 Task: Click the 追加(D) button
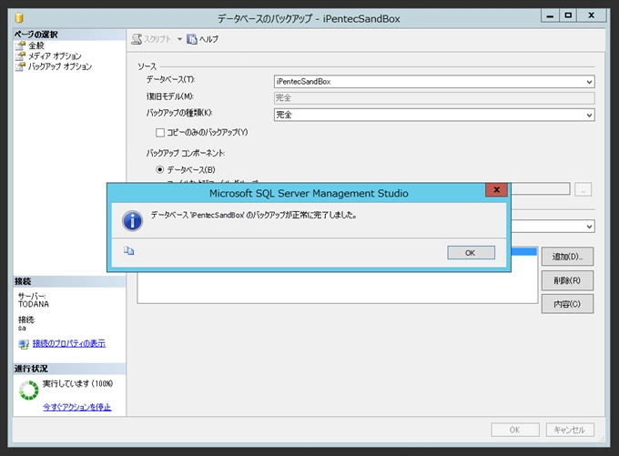click(567, 257)
